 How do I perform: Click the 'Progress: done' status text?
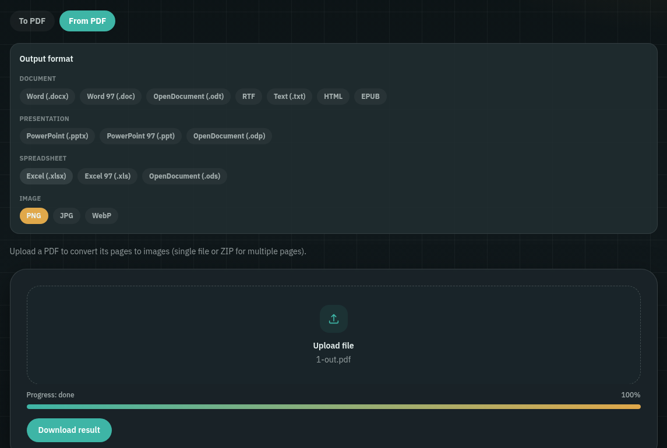coord(50,395)
